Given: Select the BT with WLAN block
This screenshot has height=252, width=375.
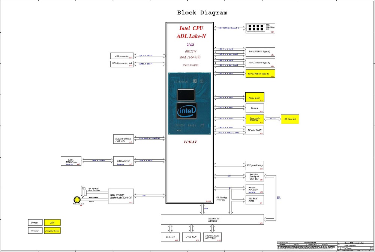Looking at the screenshot, I should click(x=255, y=130).
